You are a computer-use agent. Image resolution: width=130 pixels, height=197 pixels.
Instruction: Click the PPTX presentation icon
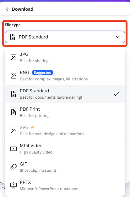pos(14,185)
